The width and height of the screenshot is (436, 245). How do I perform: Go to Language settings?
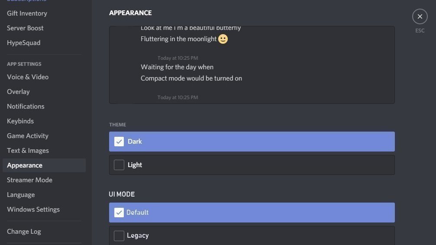(21, 195)
